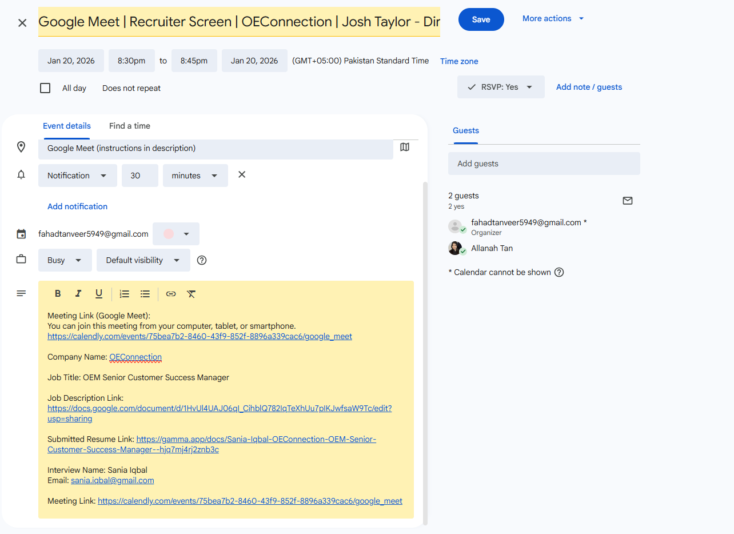
Task: Email guests via envelope icon
Action: pyautogui.click(x=628, y=201)
